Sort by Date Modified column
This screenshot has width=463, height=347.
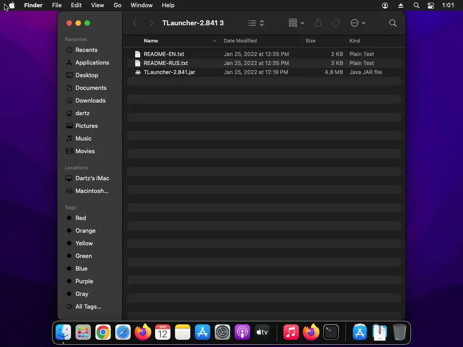[x=240, y=41]
